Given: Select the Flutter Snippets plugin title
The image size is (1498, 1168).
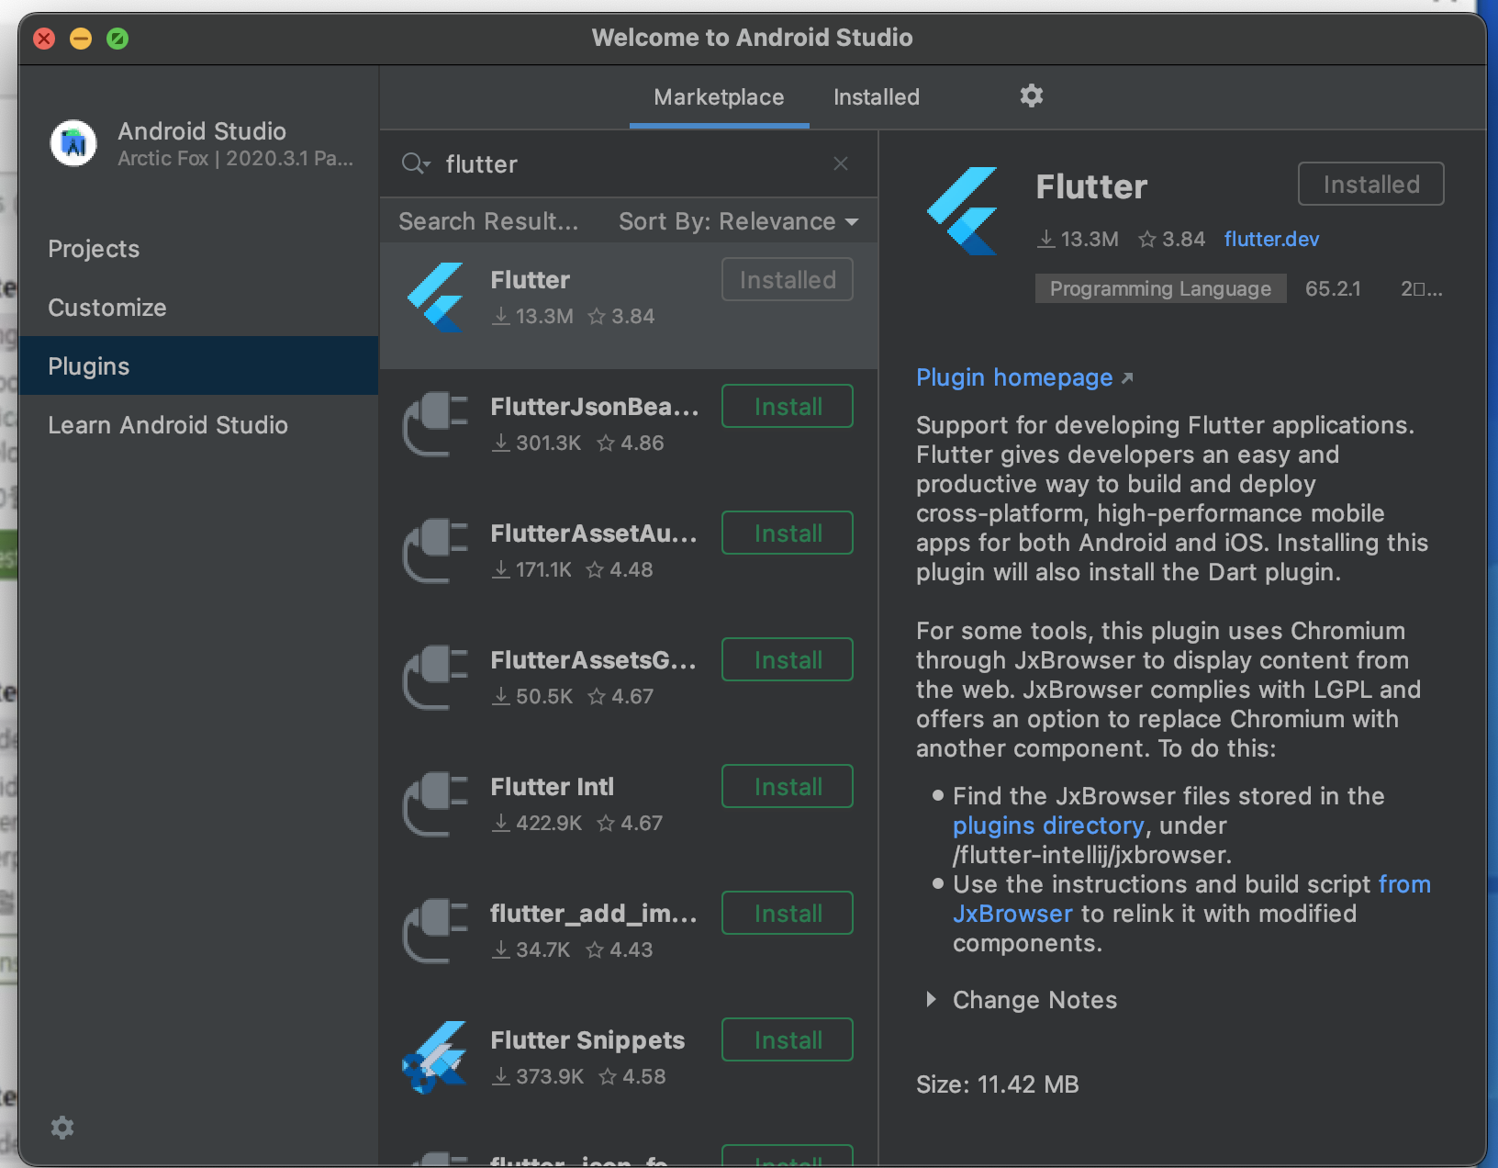Looking at the screenshot, I should pyautogui.click(x=587, y=1040).
